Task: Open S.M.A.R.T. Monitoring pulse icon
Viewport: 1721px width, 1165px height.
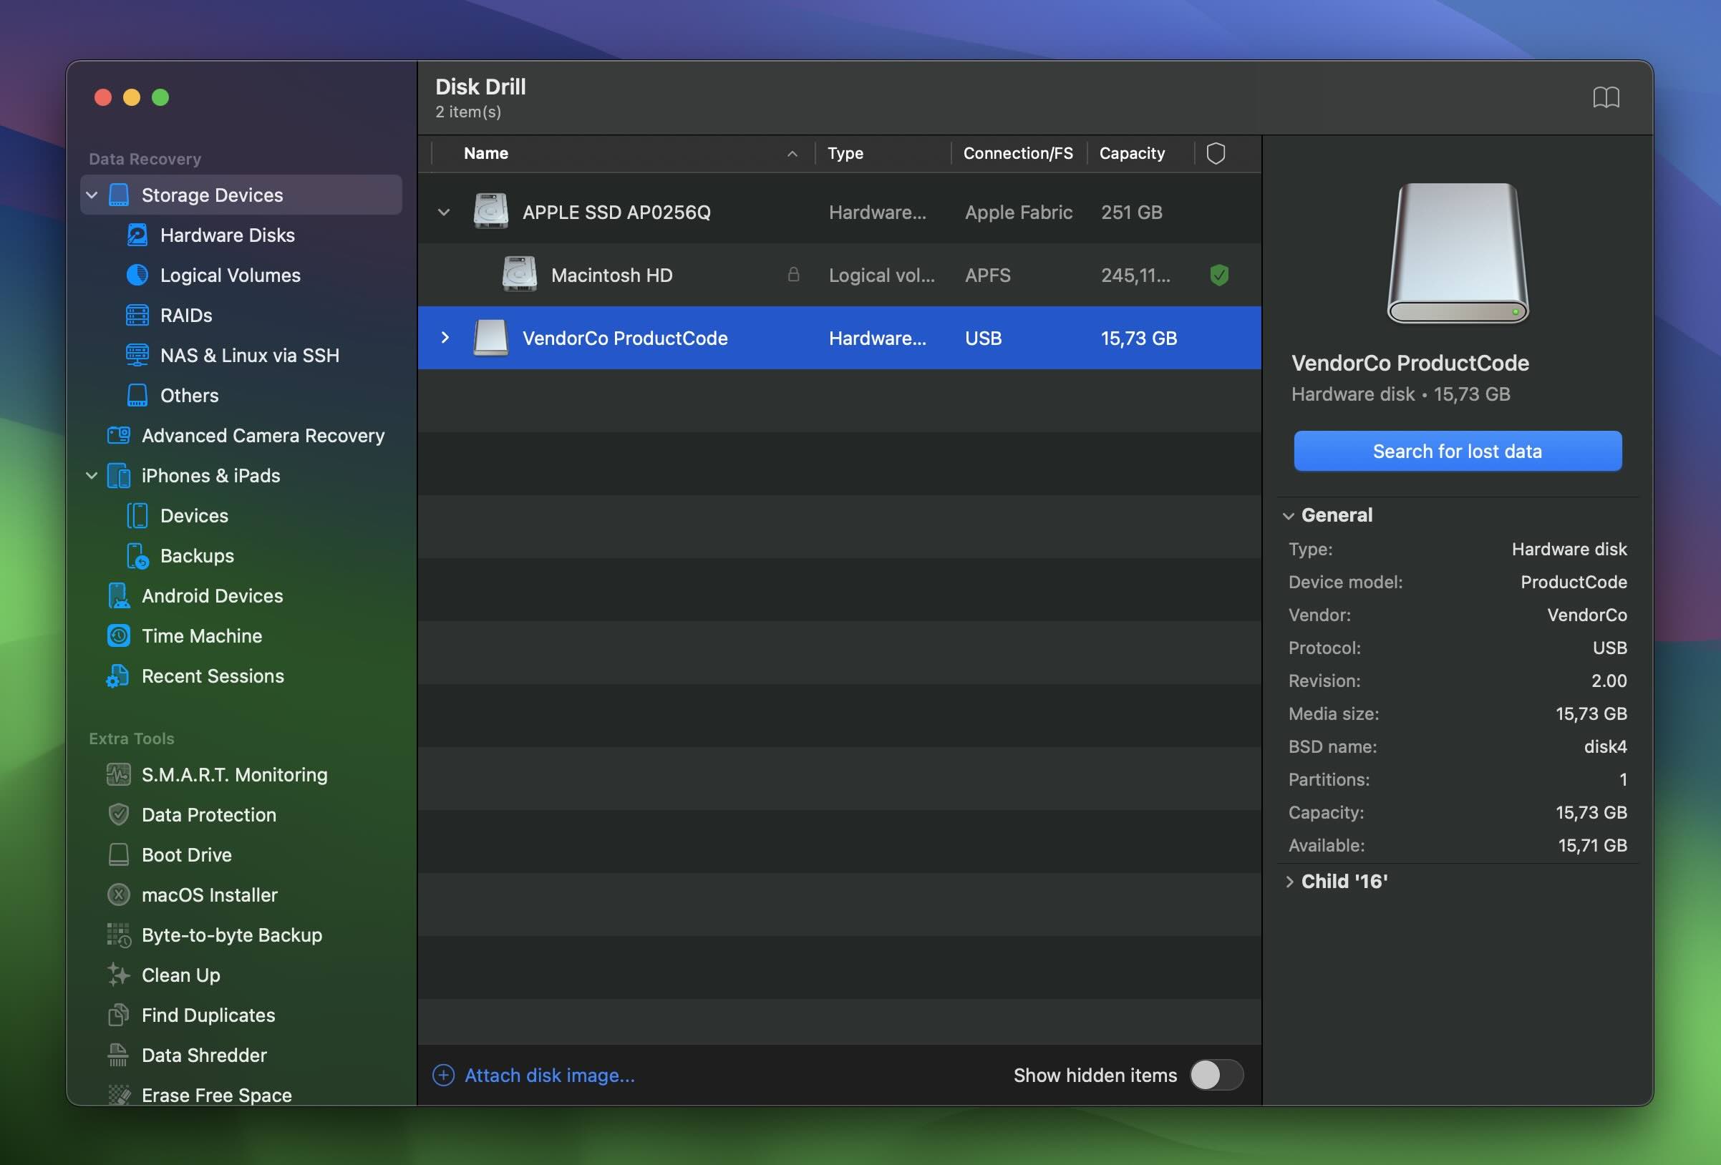Action: pos(119,774)
